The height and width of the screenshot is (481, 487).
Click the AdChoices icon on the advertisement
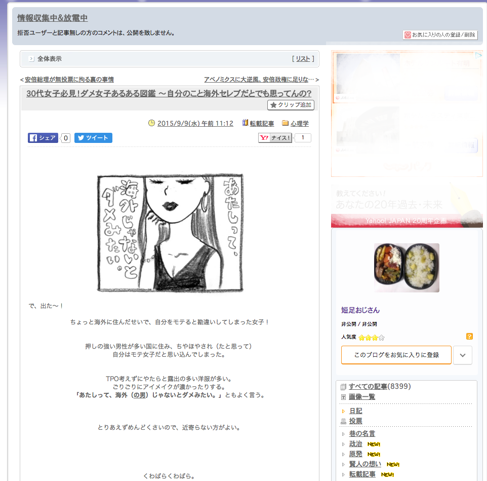pos(478,55)
